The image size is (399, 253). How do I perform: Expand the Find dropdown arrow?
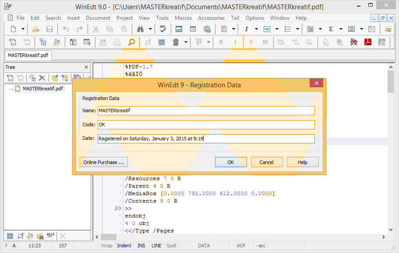click(x=150, y=29)
